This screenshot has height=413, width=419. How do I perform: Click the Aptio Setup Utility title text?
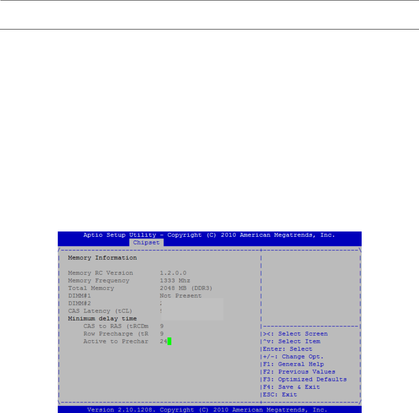tap(209, 235)
